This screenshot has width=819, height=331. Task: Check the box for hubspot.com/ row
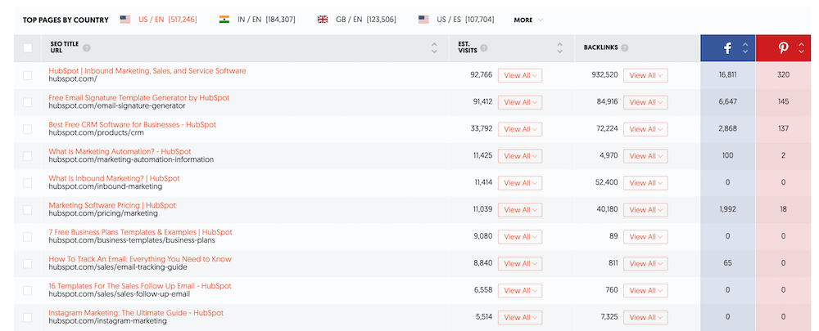(x=28, y=75)
